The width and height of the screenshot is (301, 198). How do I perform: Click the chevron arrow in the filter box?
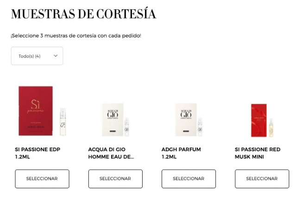pos(56,56)
